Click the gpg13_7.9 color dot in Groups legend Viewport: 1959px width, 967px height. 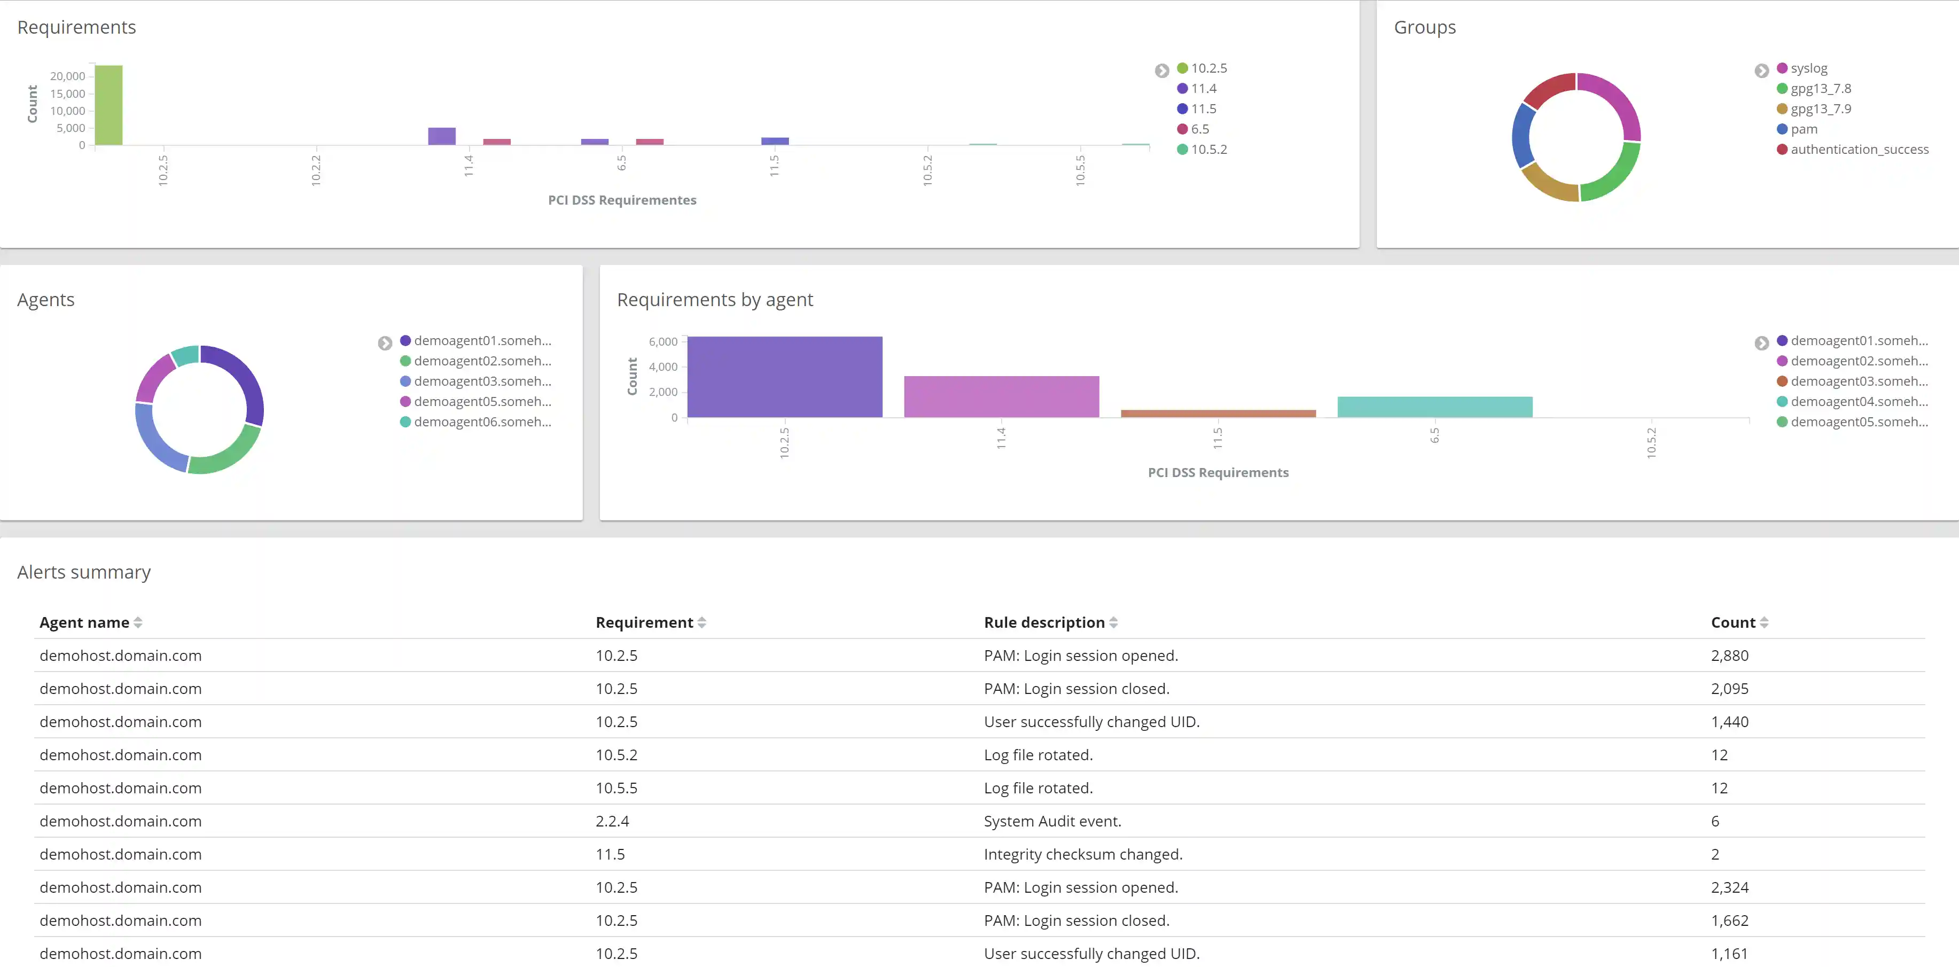pyautogui.click(x=1782, y=109)
